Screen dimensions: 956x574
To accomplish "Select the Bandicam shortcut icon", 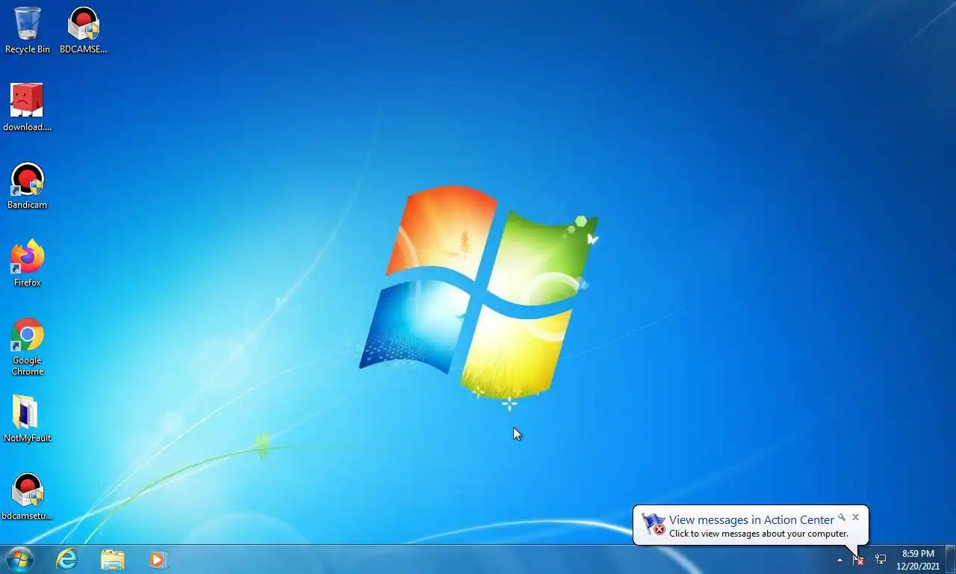I will (x=28, y=186).
